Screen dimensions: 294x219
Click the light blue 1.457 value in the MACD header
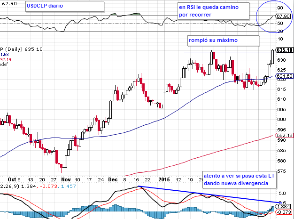point(68,187)
